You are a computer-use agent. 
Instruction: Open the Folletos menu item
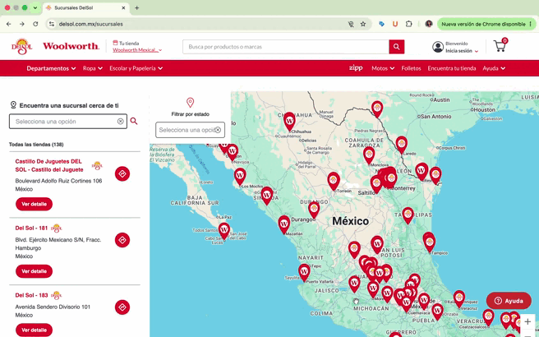[411, 68]
